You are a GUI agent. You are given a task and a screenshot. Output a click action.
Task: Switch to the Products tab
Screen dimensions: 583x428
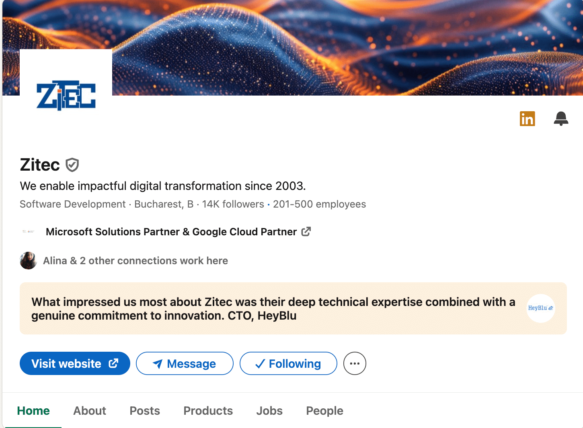coord(208,411)
